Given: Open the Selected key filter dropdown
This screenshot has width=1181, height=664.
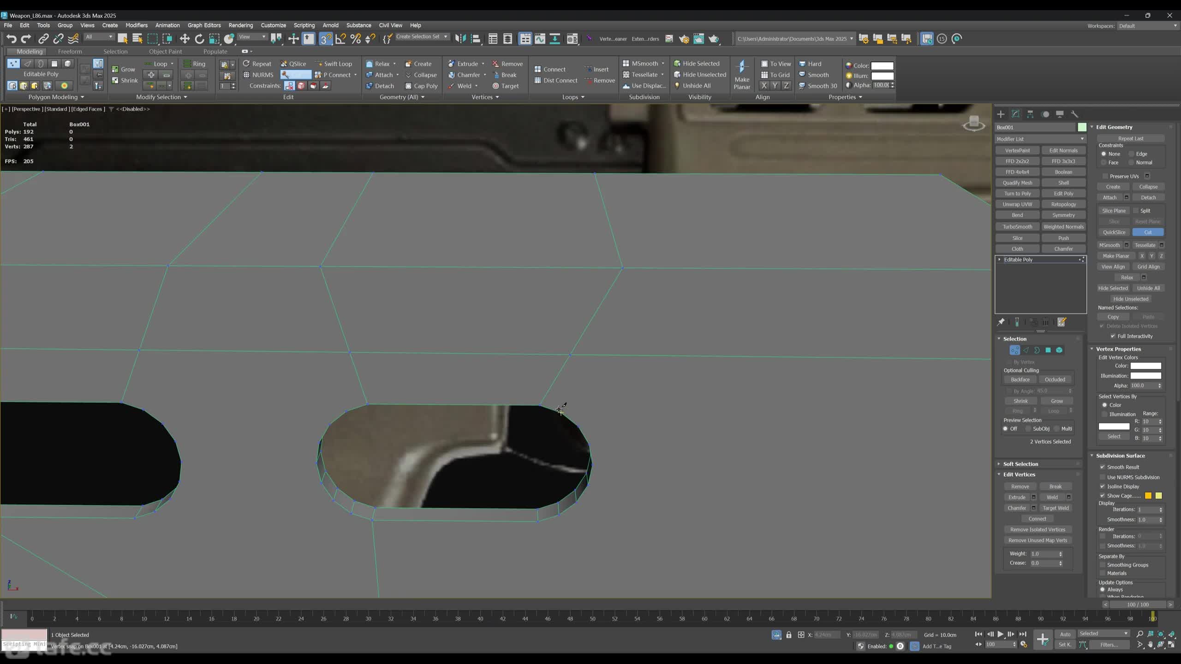Looking at the screenshot, I should 1103,634.
